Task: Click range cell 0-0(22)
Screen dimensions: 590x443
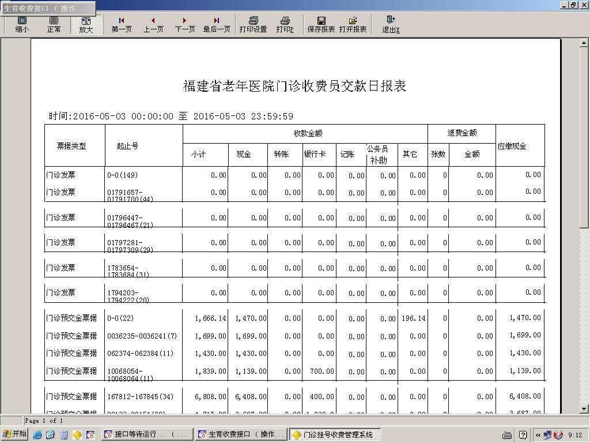Action: [x=120, y=318]
